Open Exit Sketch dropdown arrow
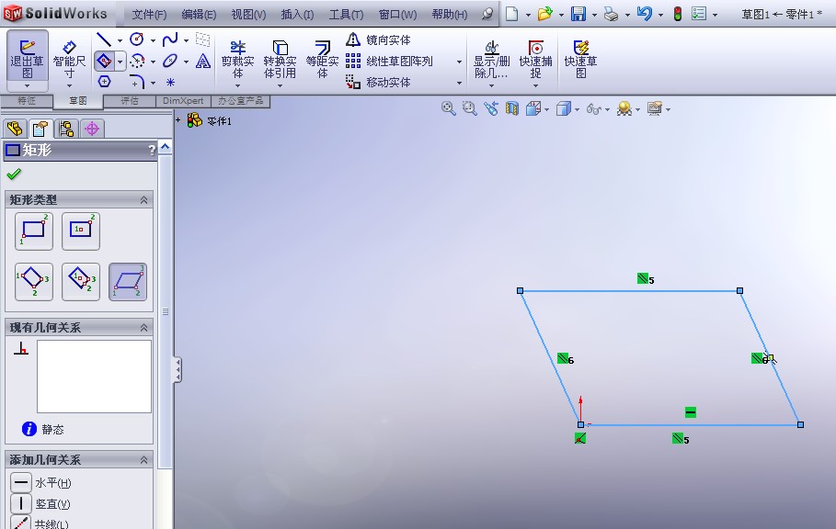 (x=28, y=85)
